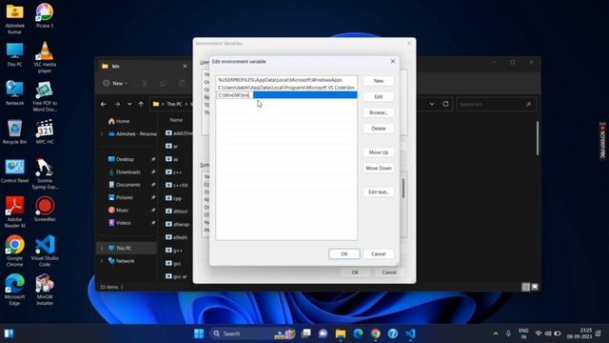Open Windows Start menu
The width and height of the screenshot is (609, 343).
199,333
